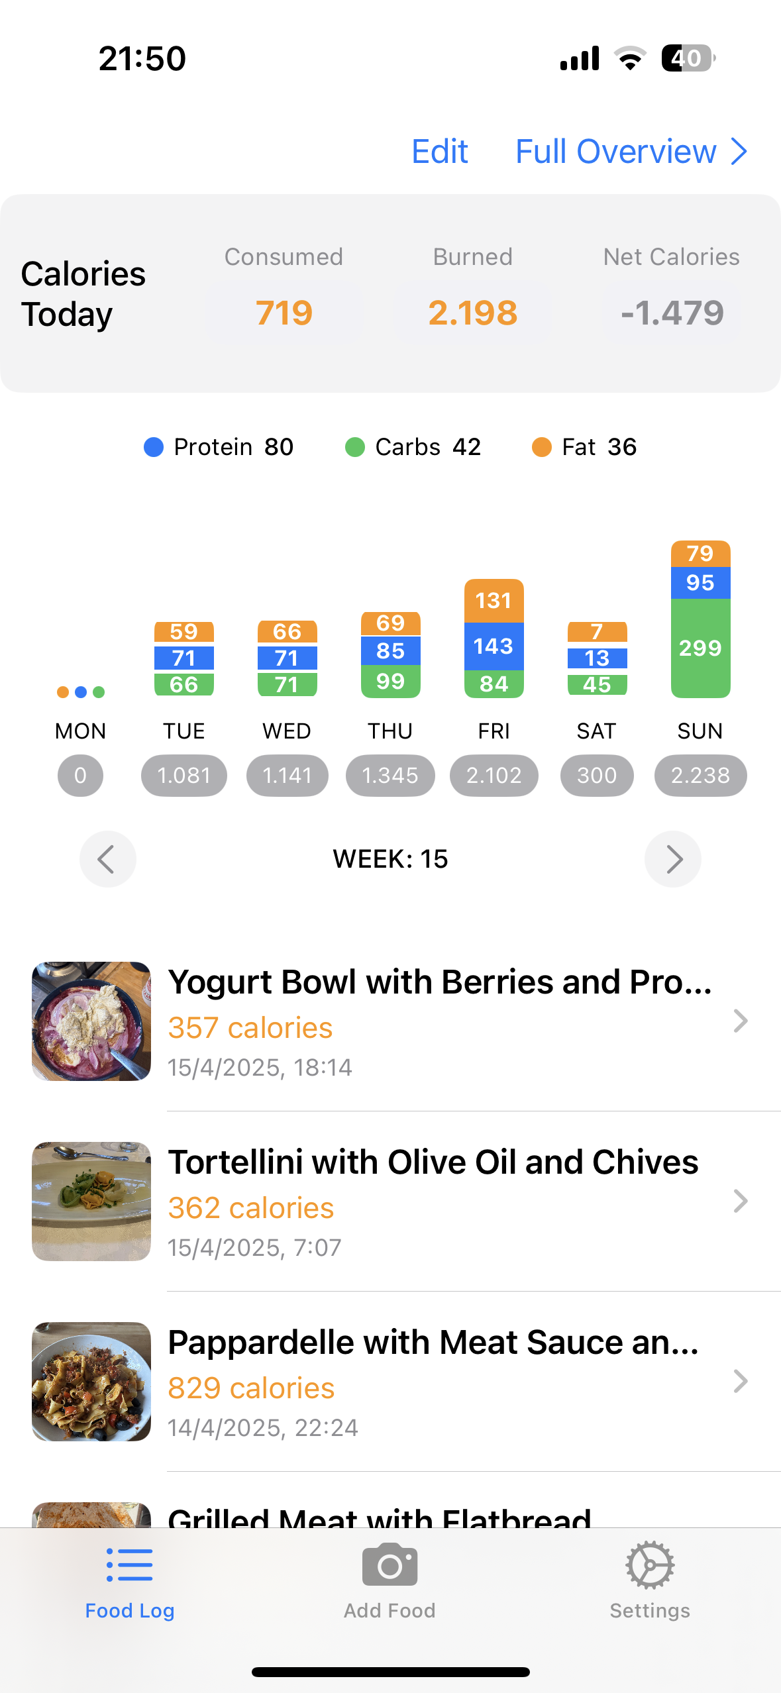Tap the Yogurt Bowl photo thumbnail
The image size is (781, 1693).
pos(91,1021)
